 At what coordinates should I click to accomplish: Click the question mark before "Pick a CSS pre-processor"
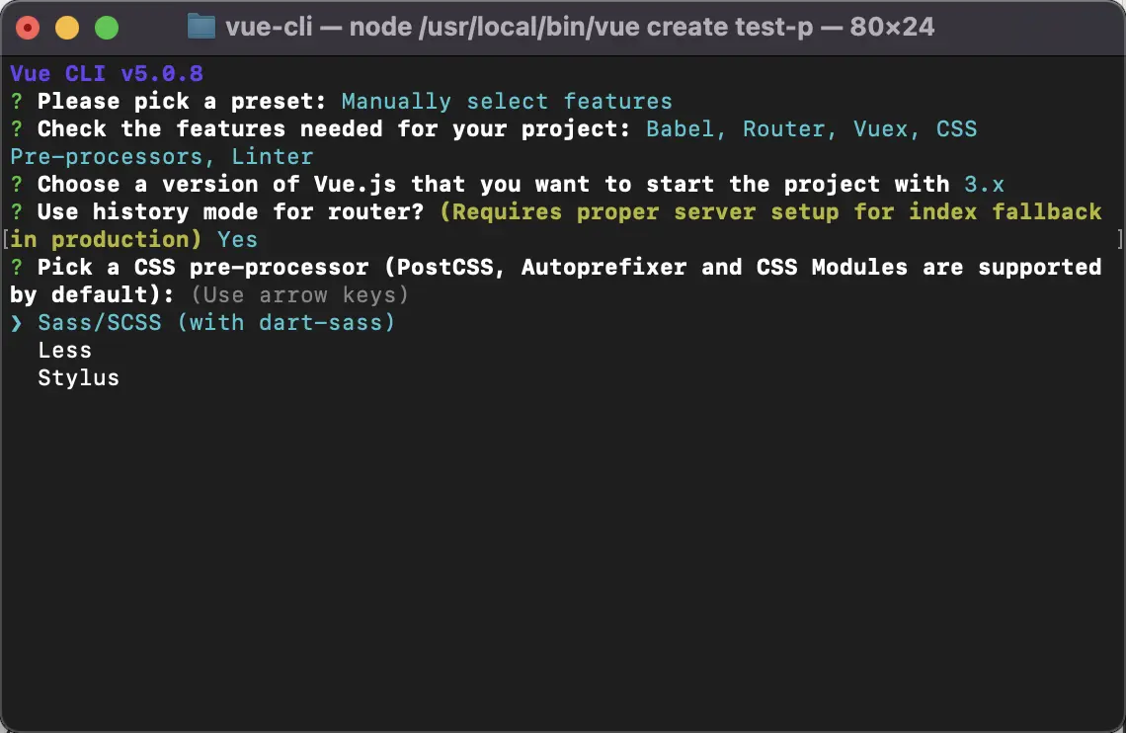16,268
